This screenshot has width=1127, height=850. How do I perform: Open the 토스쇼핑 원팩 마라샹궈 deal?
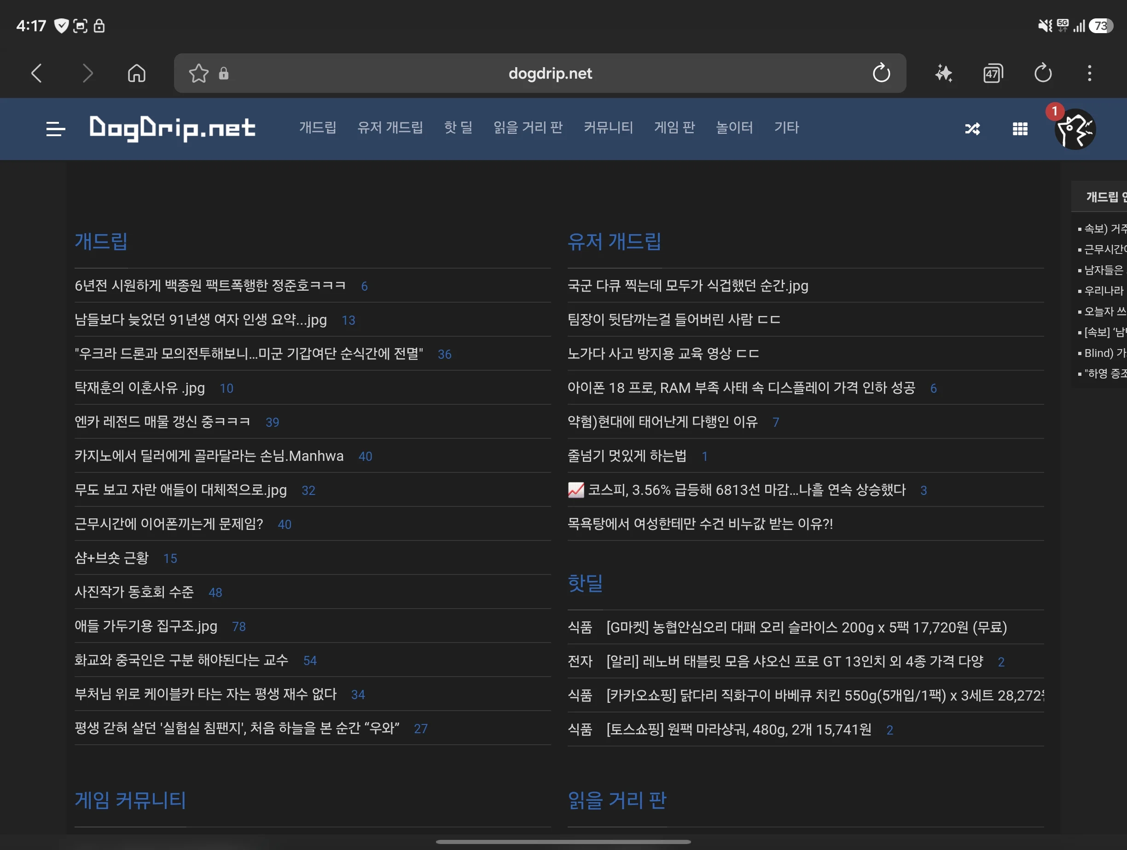pyautogui.click(x=739, y=729)
